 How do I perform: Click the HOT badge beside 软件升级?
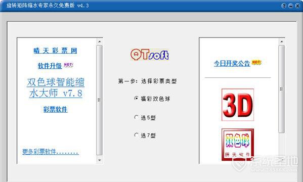pos(68,65)
